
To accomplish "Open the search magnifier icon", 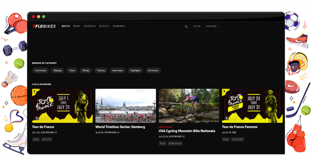I will [x=186, y=26].
